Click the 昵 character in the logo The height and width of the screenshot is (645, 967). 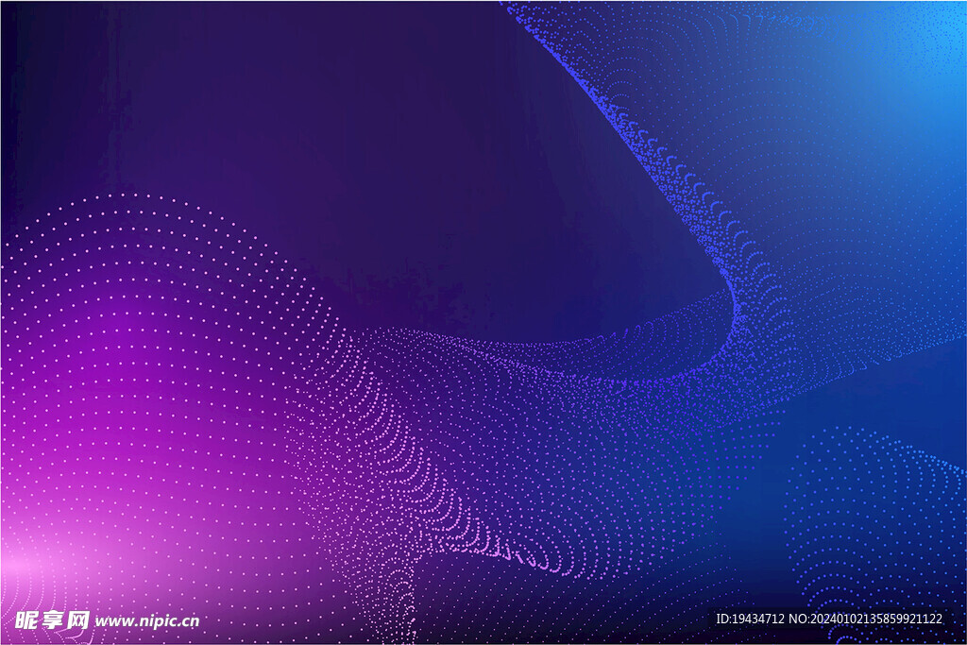click(x=27, y=620)
